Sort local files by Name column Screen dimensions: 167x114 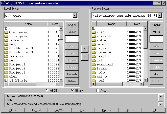[x=28, y=24]
